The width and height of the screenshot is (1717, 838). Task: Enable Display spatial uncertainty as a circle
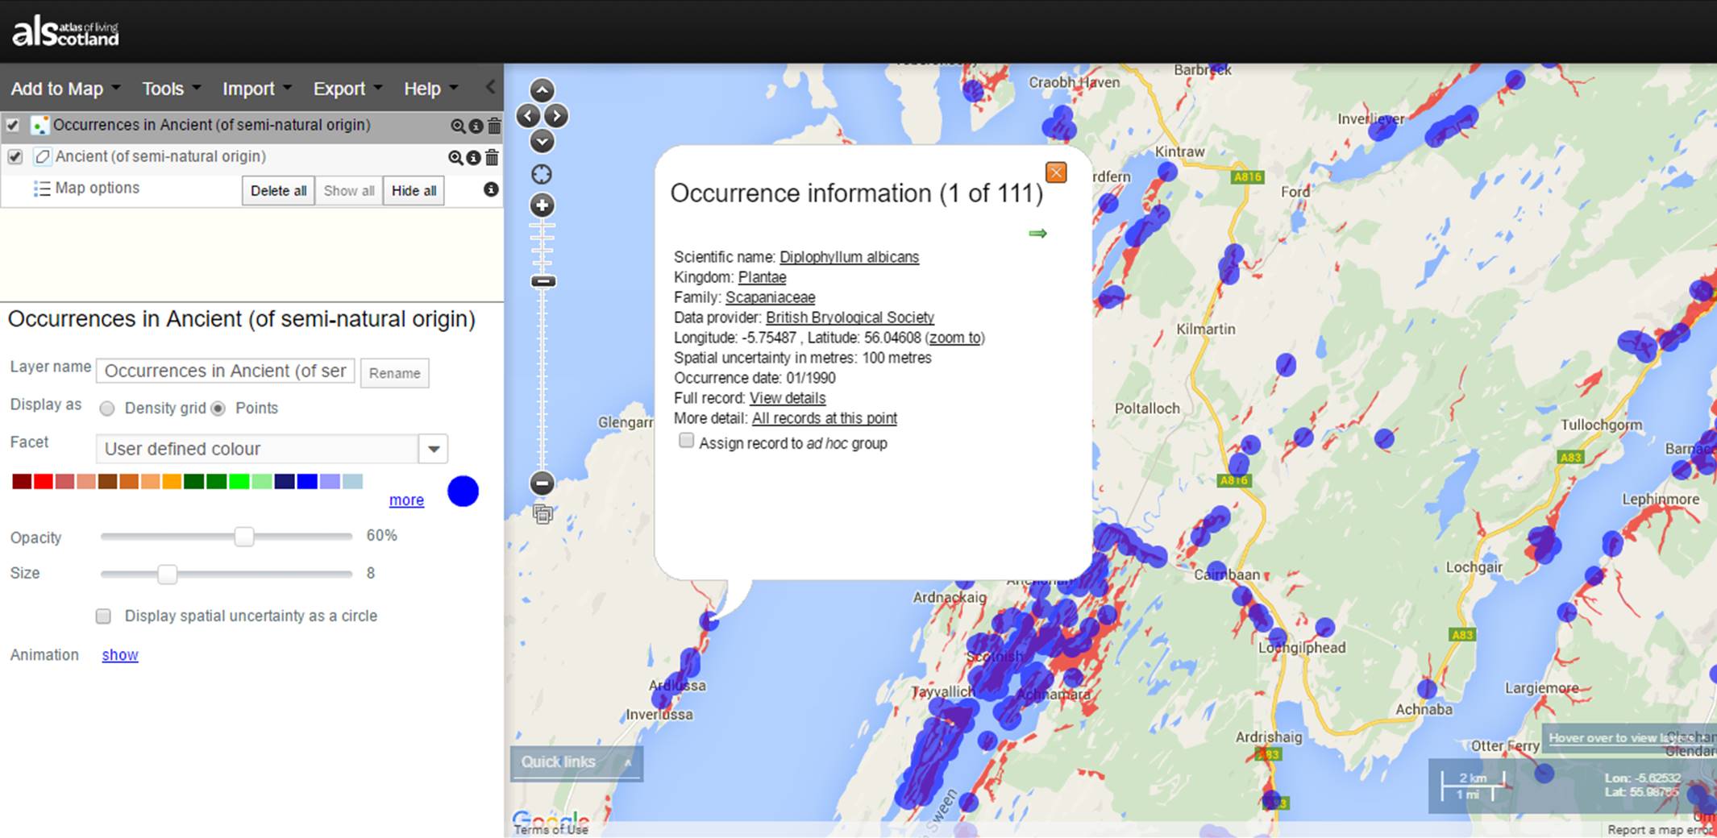click(x=103, y=616)
